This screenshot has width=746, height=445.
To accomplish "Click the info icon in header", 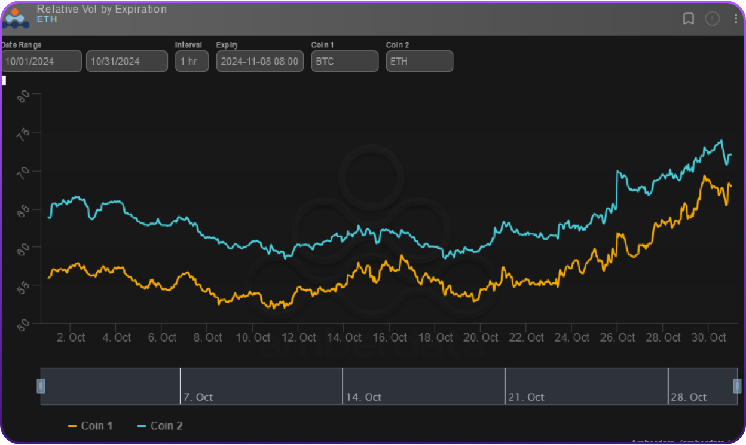I will click(712, 19).
